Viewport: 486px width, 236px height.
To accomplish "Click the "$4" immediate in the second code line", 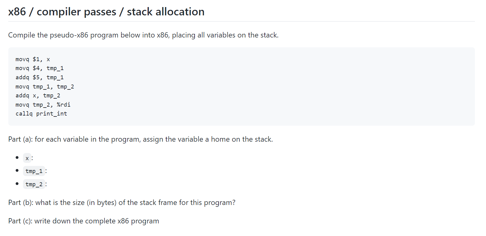I will [x=36, y=68].
